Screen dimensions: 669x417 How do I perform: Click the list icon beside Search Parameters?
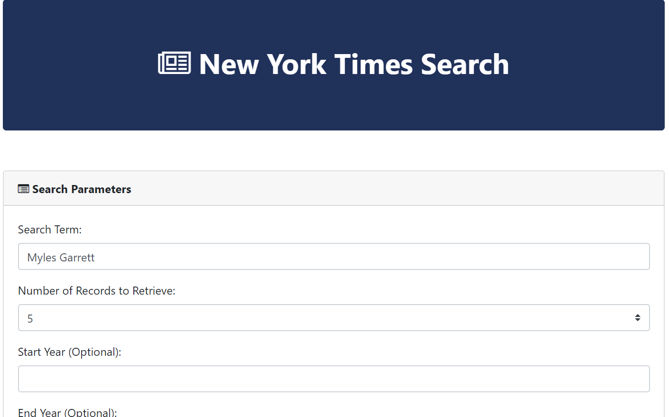[x=23, y=189]
